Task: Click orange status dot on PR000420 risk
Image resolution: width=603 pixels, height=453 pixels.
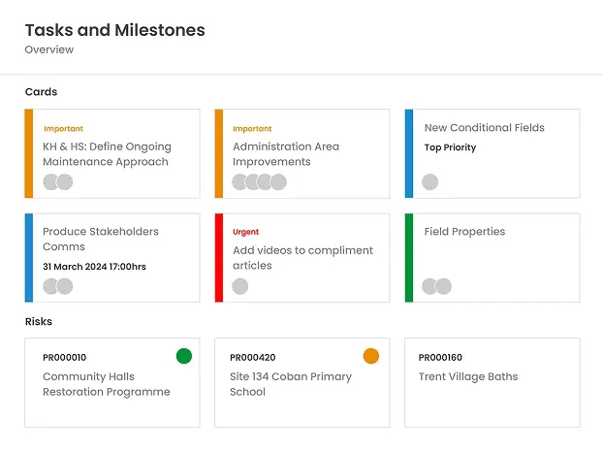Action: pyautogui.click(x=371, y=356)
